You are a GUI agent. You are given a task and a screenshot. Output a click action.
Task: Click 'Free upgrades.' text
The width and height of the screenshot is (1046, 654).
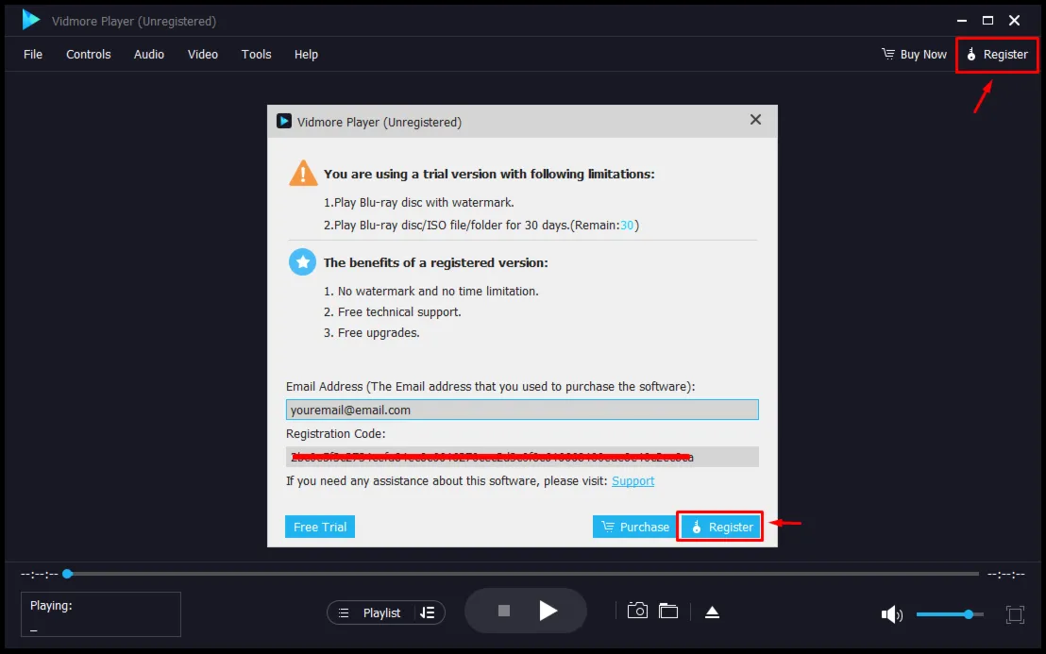[x=379, y=333]
